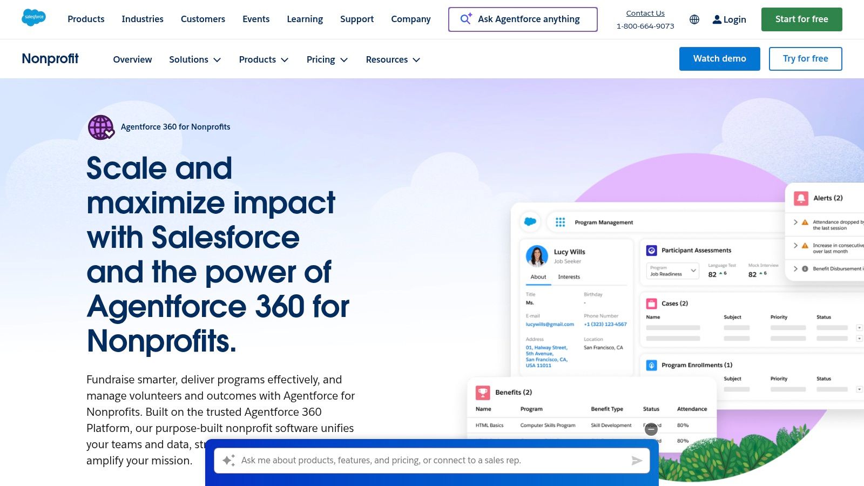Click the Watch demo button
Screen dimensions: 864x486
point(719,58)
